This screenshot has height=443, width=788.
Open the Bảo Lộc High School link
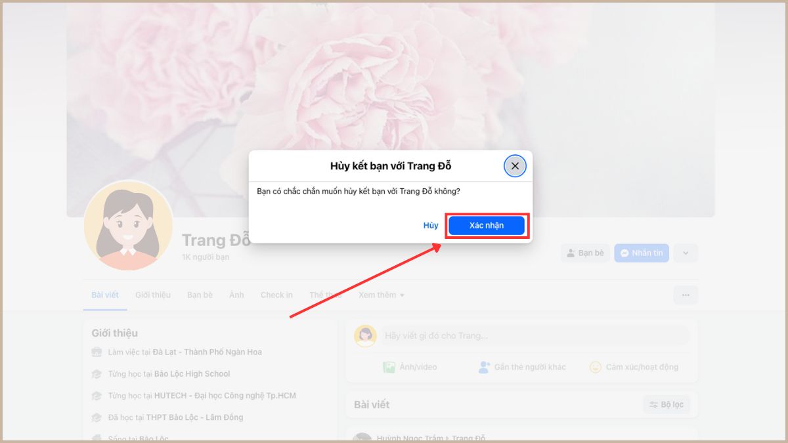192,373
